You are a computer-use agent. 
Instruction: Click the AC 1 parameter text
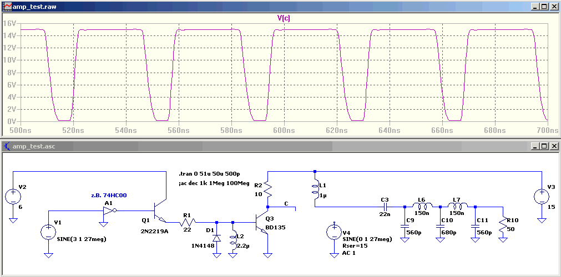coord(349,253)
